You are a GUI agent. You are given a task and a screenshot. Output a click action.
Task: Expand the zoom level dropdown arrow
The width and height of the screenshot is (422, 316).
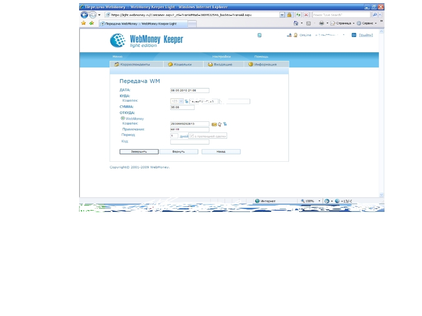(x=319, y=201)
